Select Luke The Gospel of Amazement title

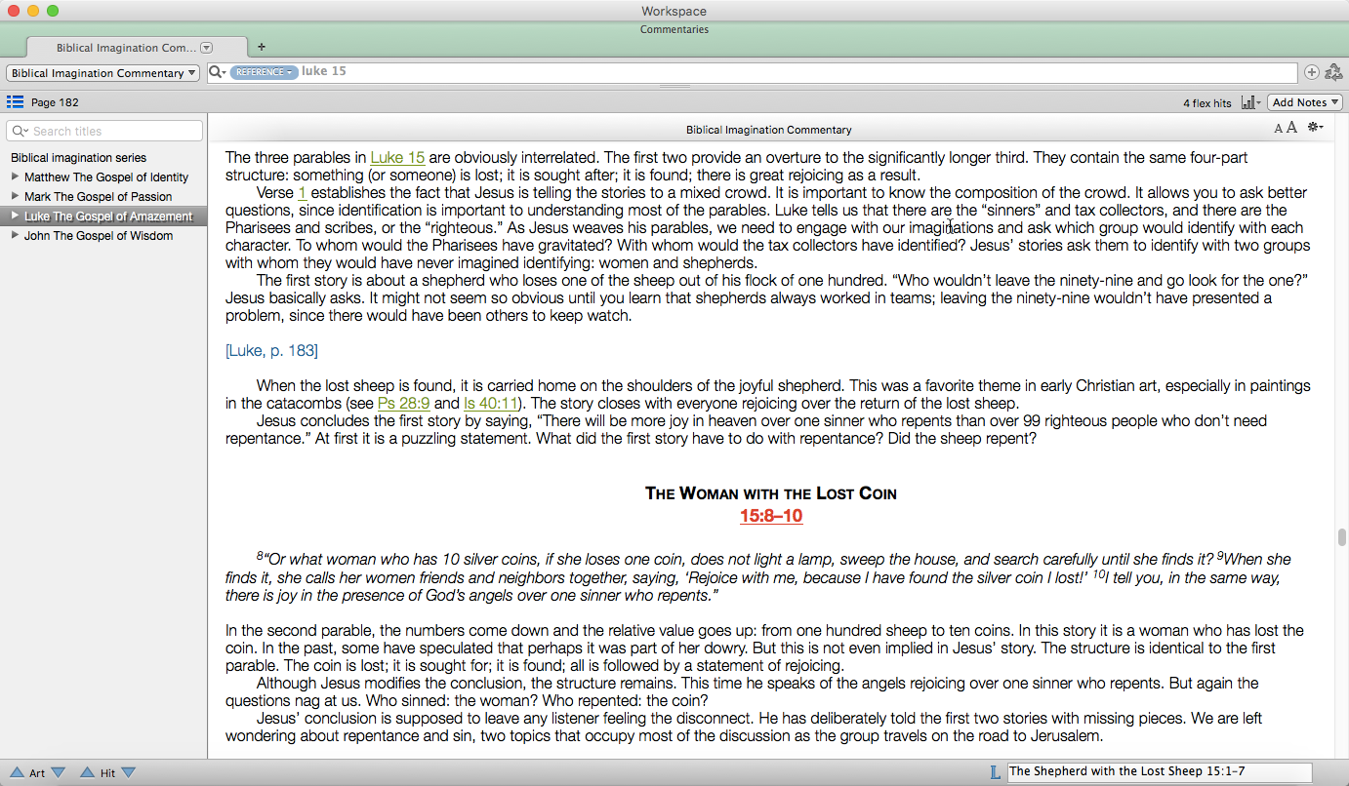tap(108, 216)
